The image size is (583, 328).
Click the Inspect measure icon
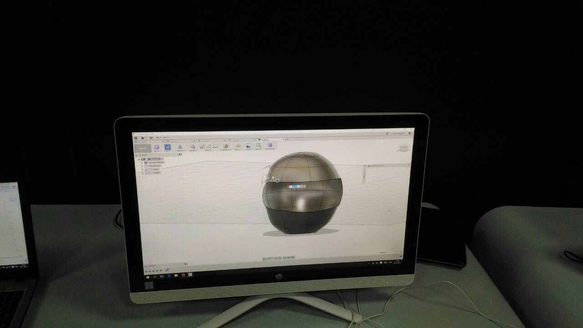238,146
